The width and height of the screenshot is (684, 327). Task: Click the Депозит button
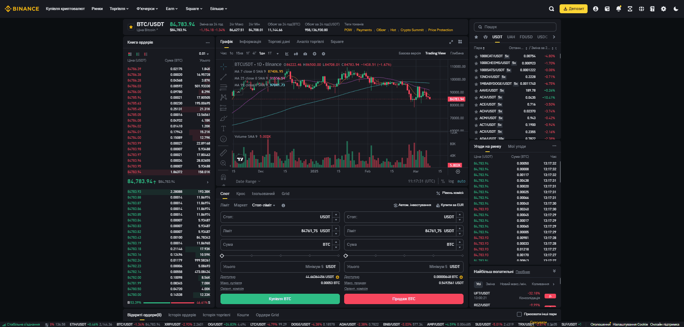click(x=574, y=9)
